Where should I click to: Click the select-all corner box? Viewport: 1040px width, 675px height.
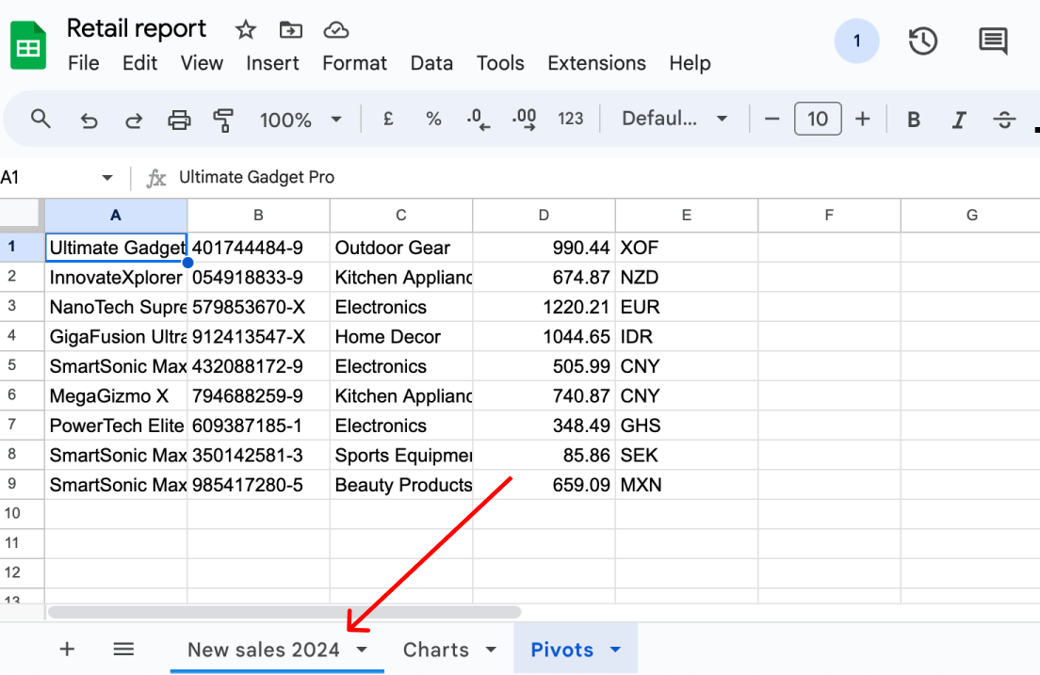point(22,215)
